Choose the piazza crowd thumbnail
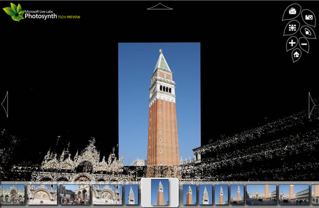This screenshot has width=319, height=208. click(74, 194)
